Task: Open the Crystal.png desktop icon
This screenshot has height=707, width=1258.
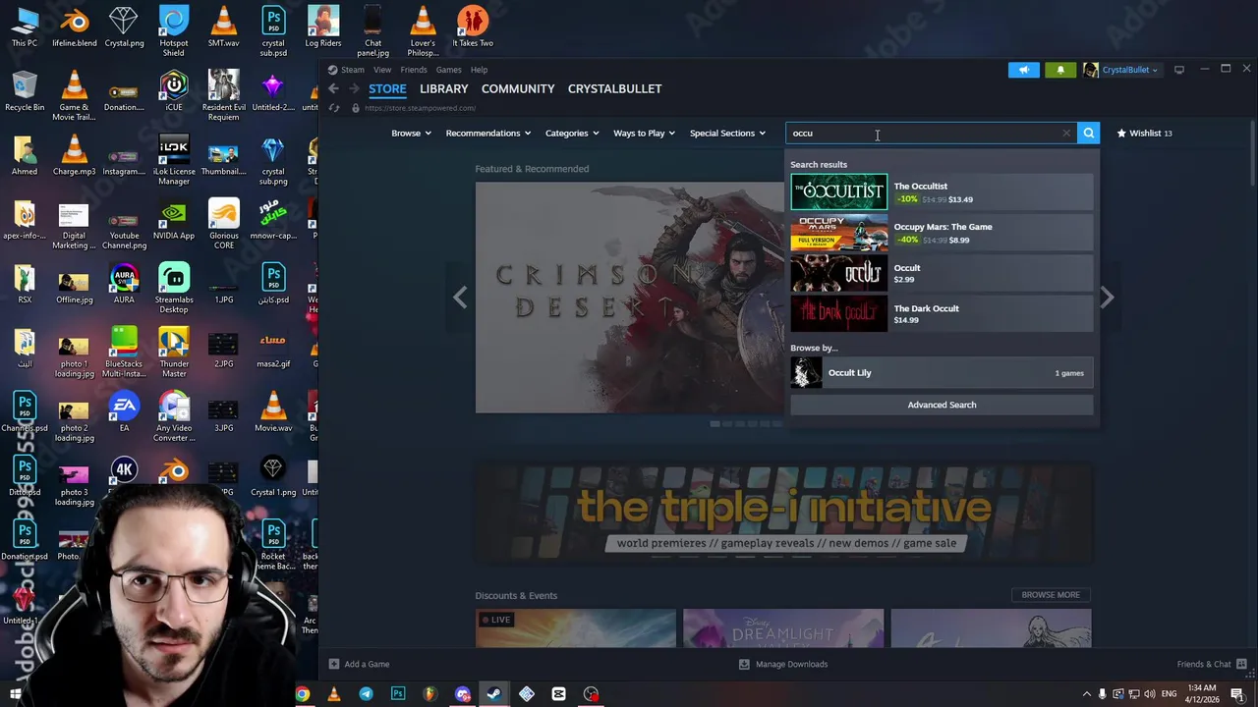Action: click(x=124, y=27)
